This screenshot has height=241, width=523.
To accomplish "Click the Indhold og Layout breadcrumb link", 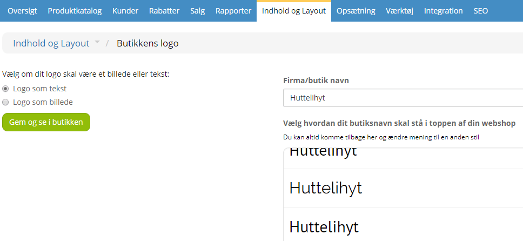I will point(51,43).
